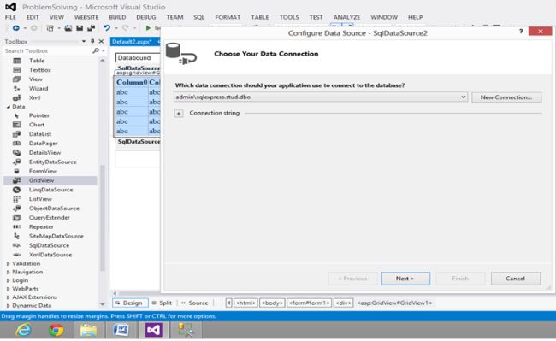Expand the Validation group in Toolbox
The image size is (556, 341).
(9, 263)
